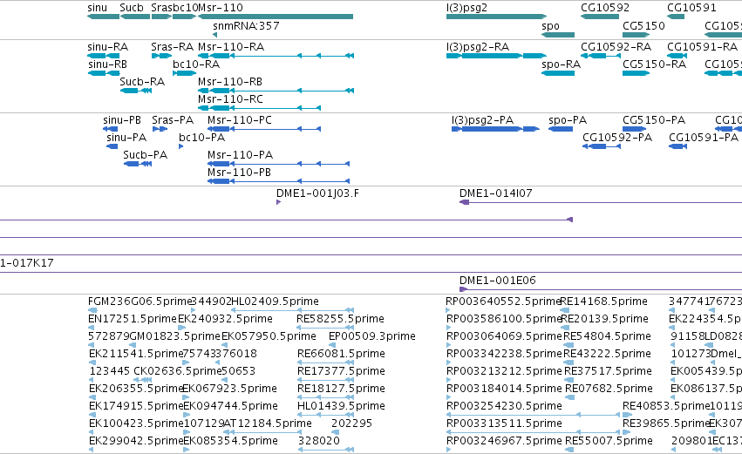The height and width of the screenshot is (454, 742).
Task: Select the spo-RA transcript label
Action: 562,64
